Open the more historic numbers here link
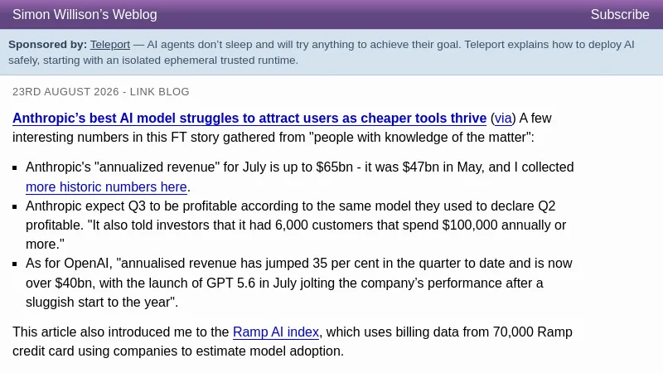 (x=106, y=186)
